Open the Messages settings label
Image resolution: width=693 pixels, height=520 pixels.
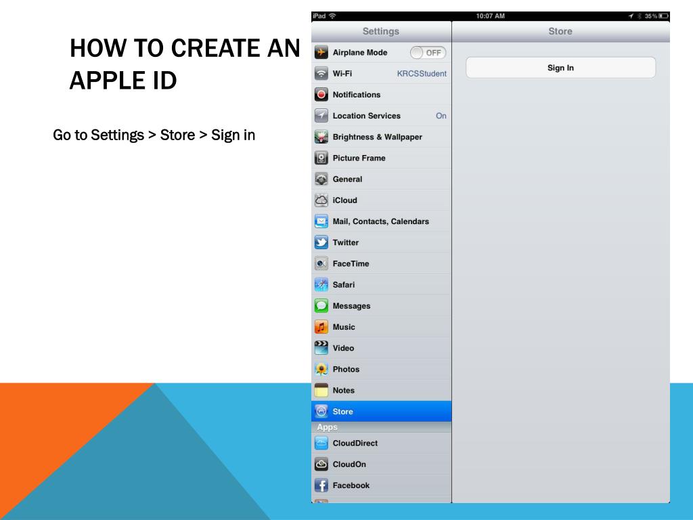click(351, 306)
